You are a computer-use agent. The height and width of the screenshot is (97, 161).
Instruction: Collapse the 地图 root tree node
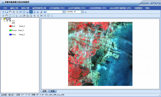point(2,19)
